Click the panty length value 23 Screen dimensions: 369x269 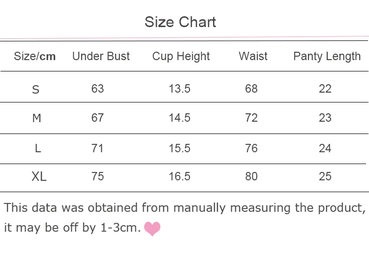coord(325,118)
